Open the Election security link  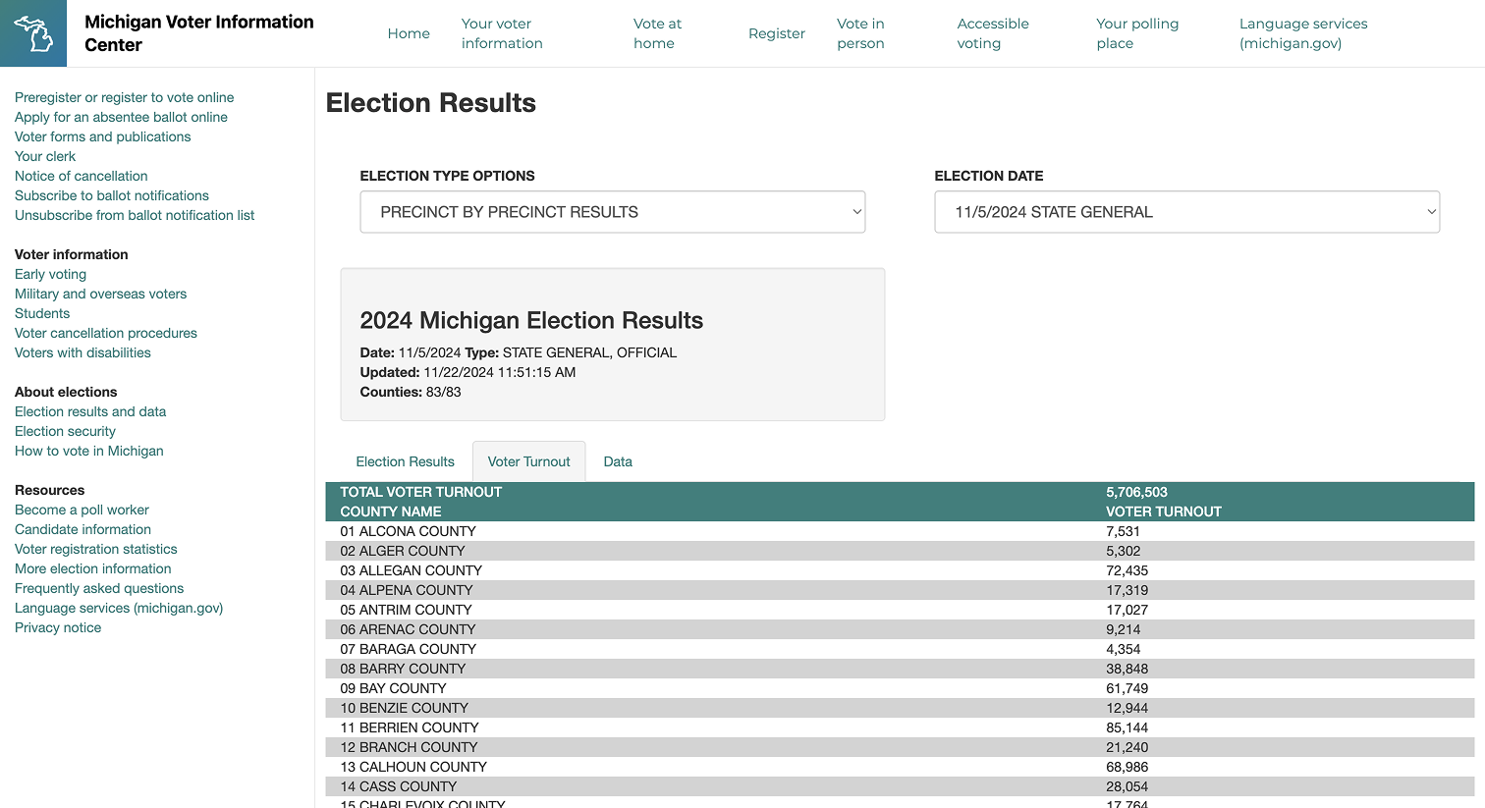[x=65, y=431]
